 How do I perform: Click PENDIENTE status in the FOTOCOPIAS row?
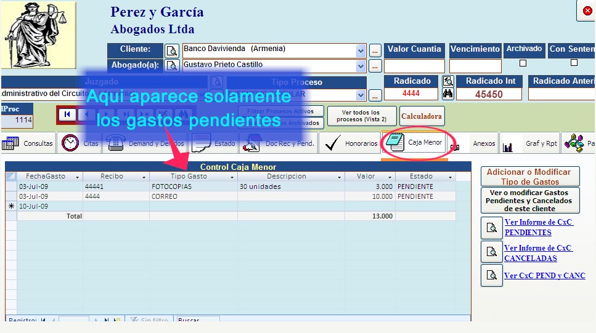click(425, 187)
